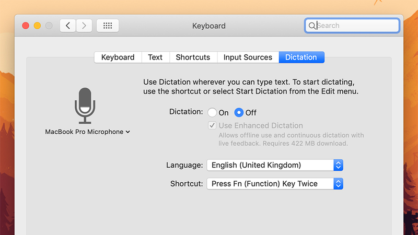Turn Dictation On radio button
Image resolution: width=418 pixels, height=235 pixels.
(x=212, y=112)
